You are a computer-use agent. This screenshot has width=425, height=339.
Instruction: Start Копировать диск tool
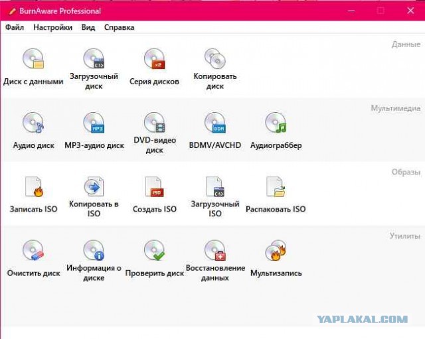[215, 69]
